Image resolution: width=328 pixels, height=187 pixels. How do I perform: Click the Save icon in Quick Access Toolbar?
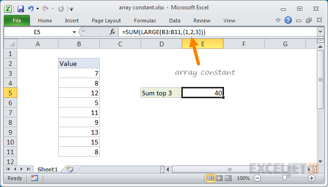(x=20, y=8)
